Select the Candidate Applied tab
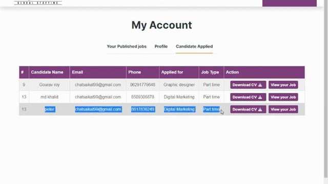The height and width of the screenshot is (184, 328). click(194, 47)
